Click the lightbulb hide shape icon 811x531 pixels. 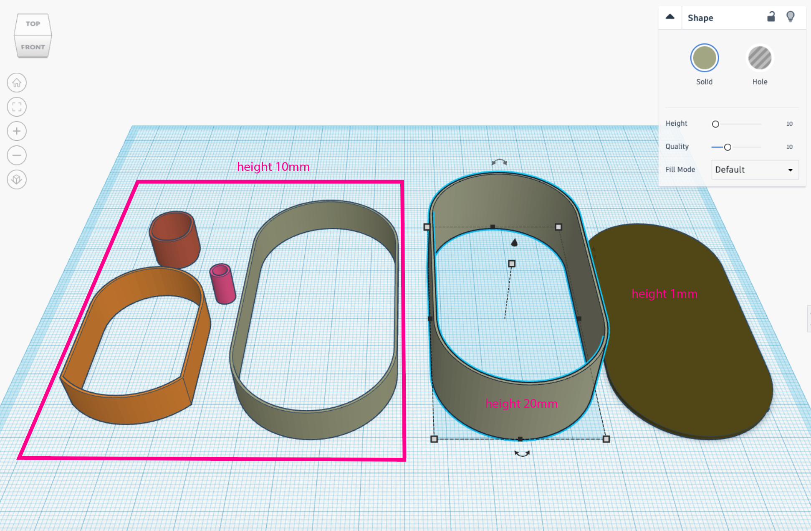790,17
